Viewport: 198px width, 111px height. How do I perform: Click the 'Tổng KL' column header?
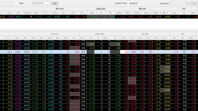(27, 13)
